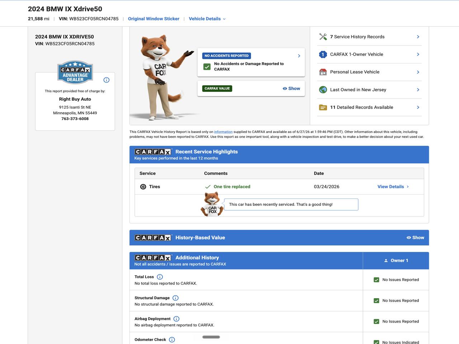The height and width of the screenshot is (344, 459).
Task: Click CARFAX logo in Recent Service Highlights header
Action: pyautogui.click(x=153, y=152)
